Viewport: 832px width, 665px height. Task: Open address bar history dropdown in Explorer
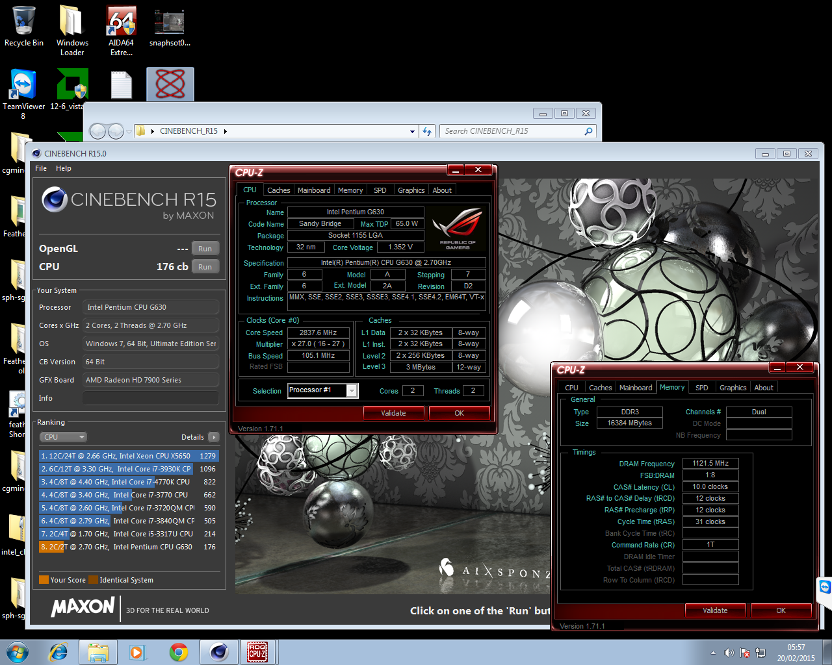pos(412,131)
